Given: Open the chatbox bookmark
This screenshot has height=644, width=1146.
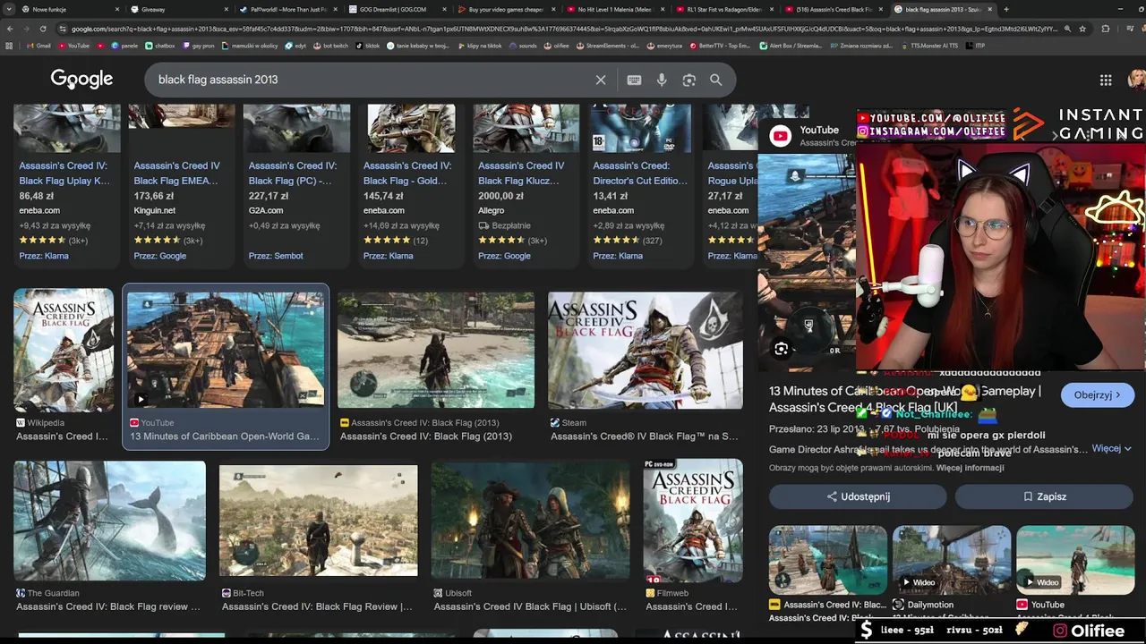Looking at the screenshot, I should 160,46.
